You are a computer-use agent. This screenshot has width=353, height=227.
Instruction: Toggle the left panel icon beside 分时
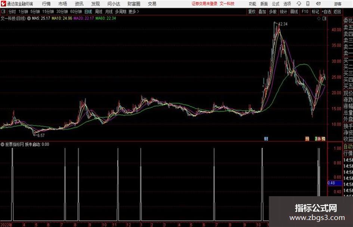[3, 12]
